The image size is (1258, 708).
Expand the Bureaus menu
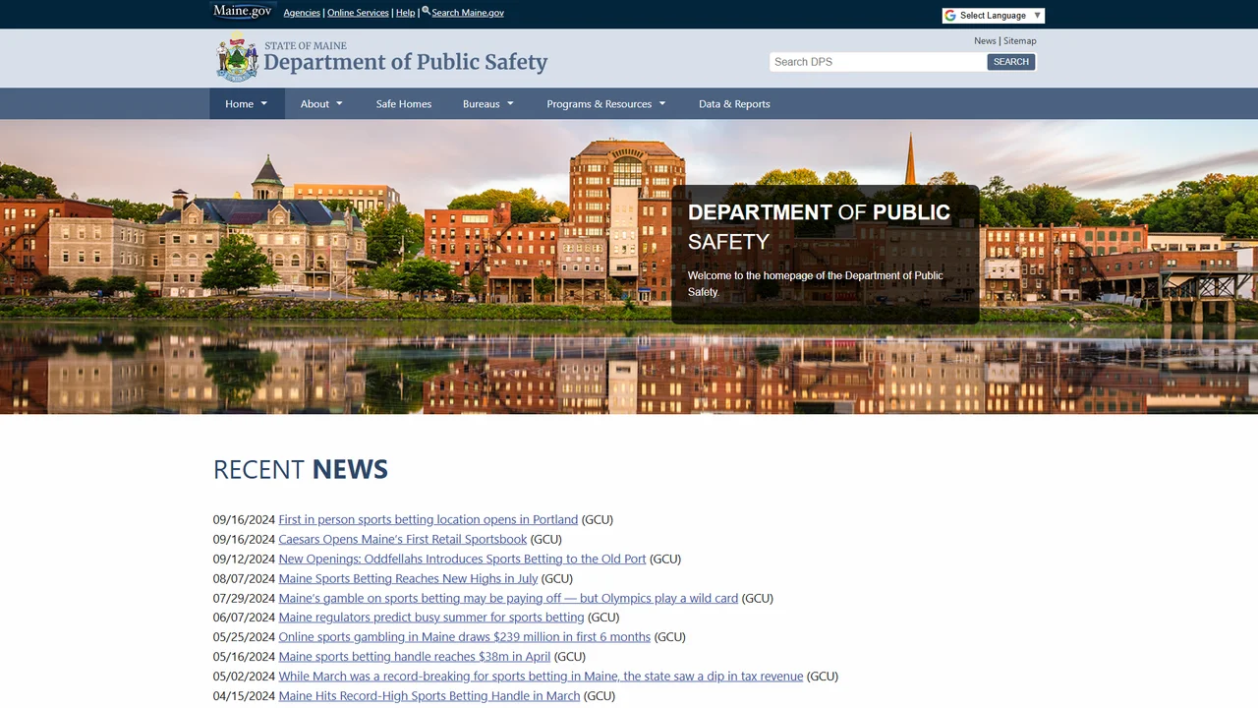coord(488,104)
